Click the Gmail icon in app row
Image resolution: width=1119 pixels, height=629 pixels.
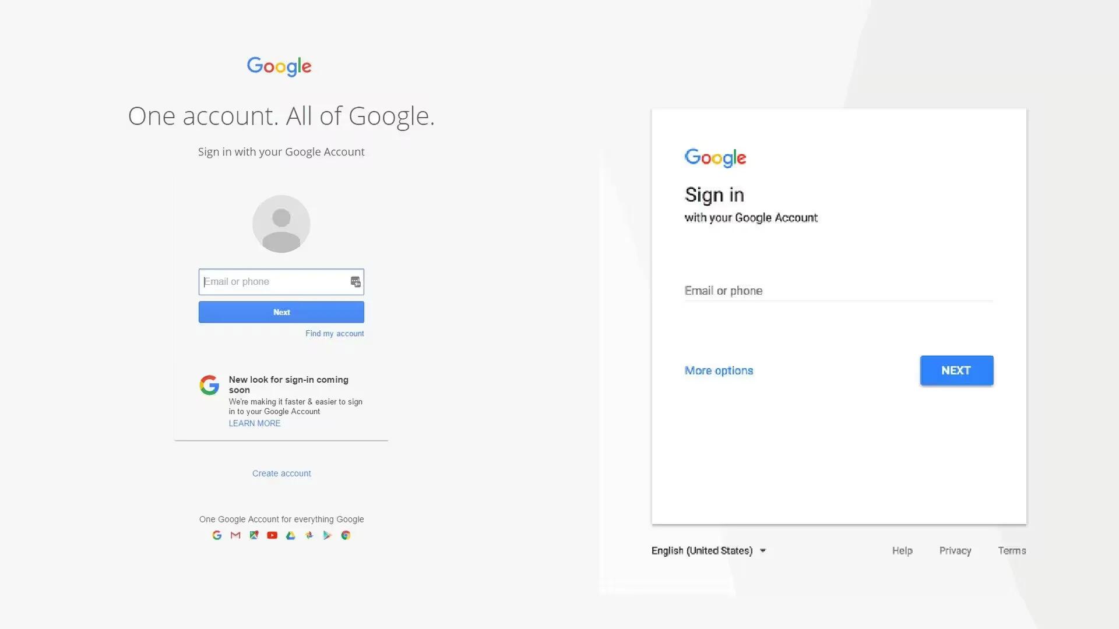235,535
